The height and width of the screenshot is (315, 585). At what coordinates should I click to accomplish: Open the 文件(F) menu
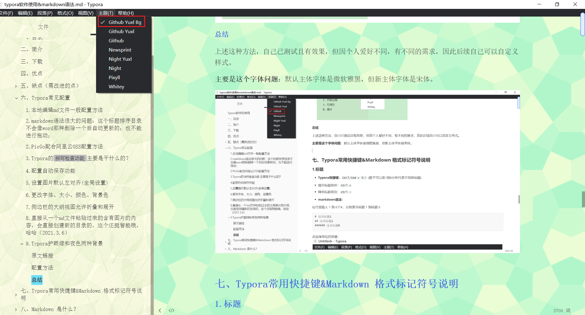click(x=6, y=13)
